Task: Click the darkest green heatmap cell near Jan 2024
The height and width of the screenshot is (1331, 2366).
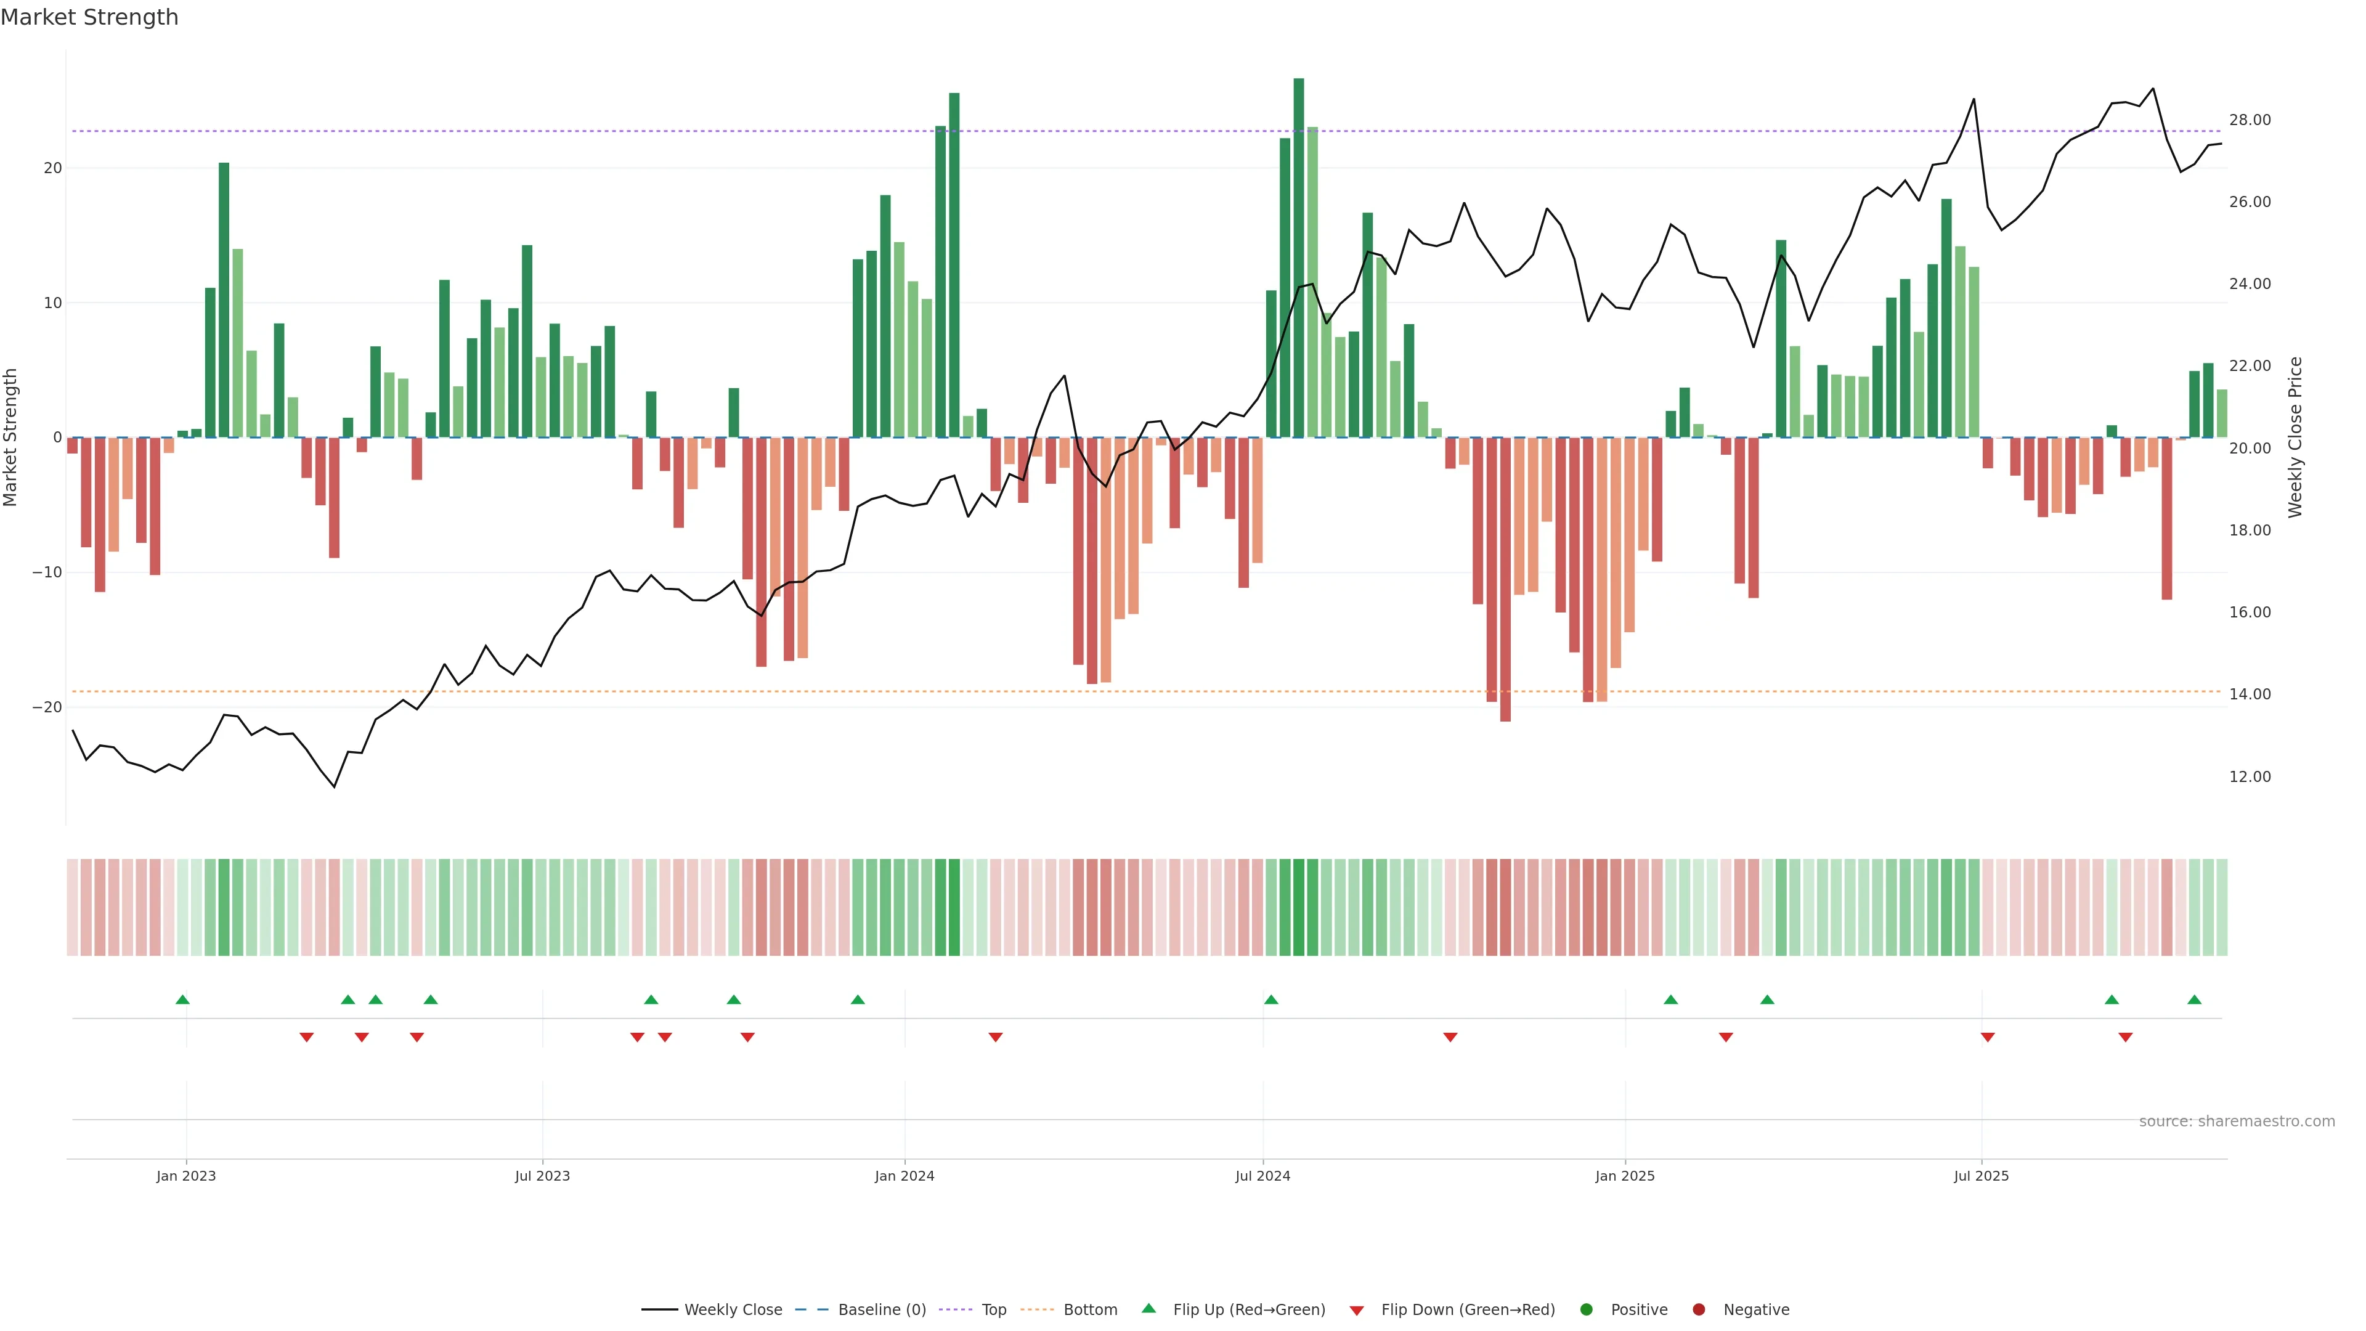Action: click(954, 908)
